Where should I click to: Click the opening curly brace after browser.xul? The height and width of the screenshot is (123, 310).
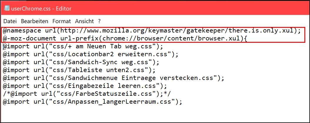(x=245, y=39)
